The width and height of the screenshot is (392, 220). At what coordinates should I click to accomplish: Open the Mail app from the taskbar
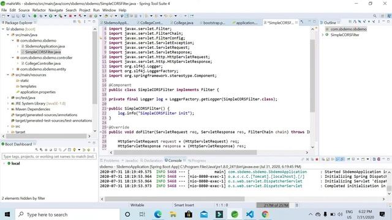tap(204, 215)
